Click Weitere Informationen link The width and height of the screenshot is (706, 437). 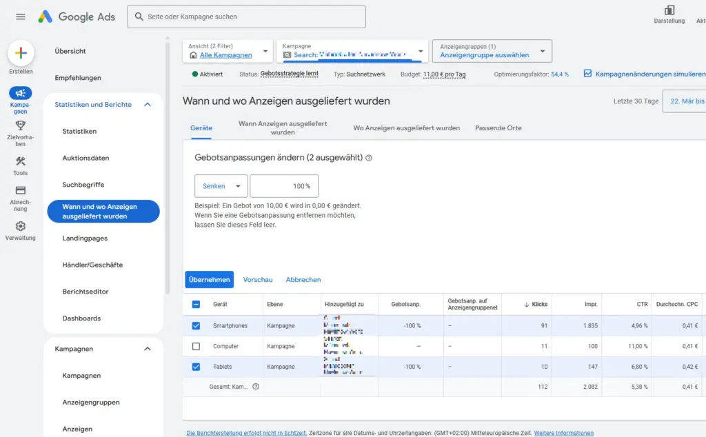tap(564, 433)
